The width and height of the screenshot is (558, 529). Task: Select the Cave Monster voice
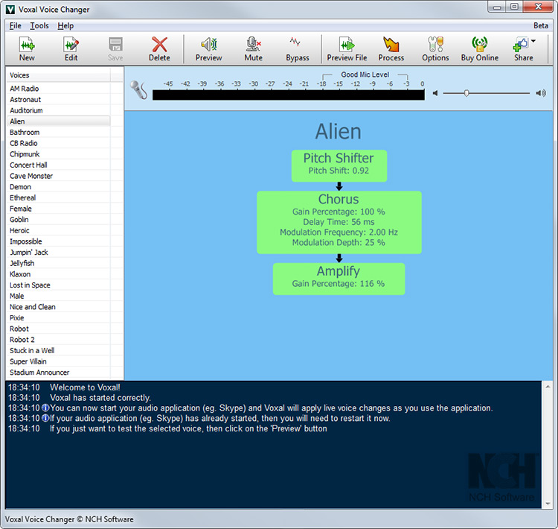pos(58,176)
